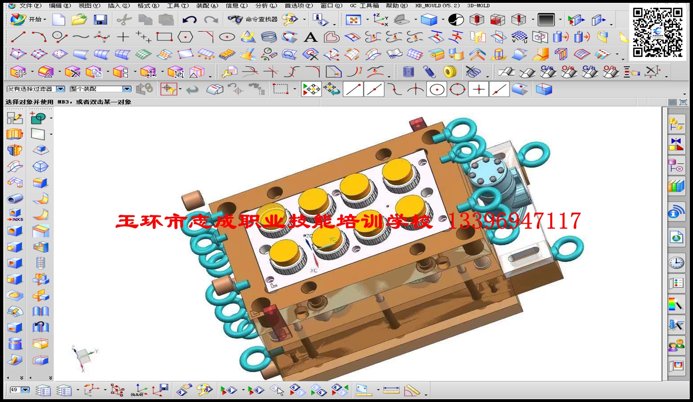This screenshot has height=402, width=693.
Task: Select the Text 'A' curve tool
Action: coord(310,37)
